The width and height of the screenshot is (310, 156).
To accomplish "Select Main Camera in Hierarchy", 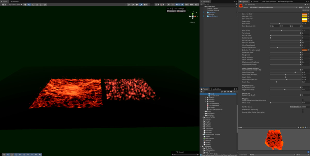I will tap(213, 8).
